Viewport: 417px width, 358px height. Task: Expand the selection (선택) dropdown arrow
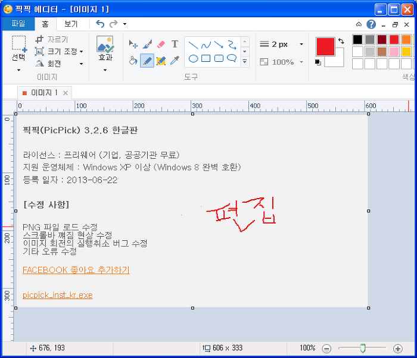tap(18, 70)
